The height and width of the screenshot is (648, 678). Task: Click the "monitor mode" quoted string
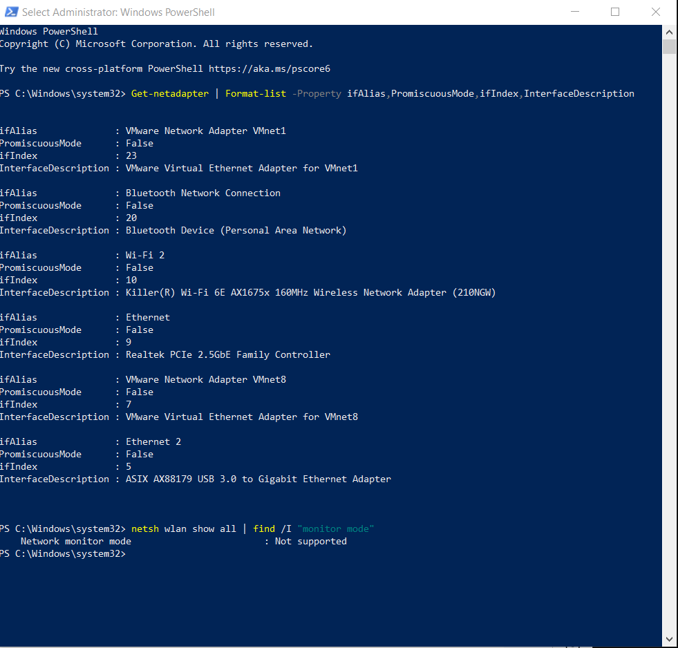[x=335, y=528]
